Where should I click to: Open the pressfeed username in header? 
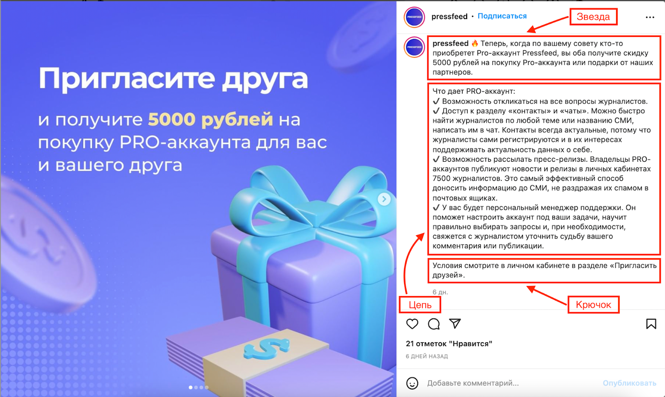pos(449,16)
